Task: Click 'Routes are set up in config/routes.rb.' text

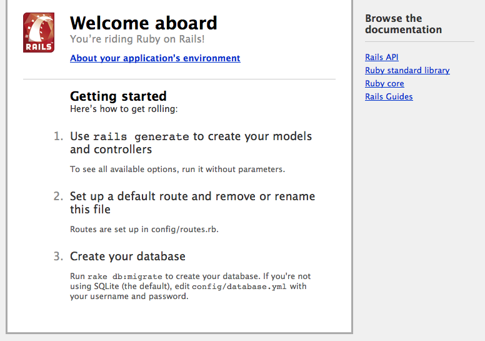Action: [144, 230]
